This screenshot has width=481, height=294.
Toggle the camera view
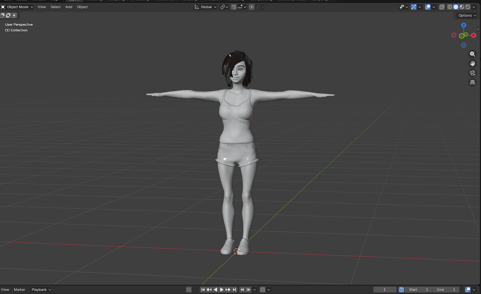(x=472, y=73)
